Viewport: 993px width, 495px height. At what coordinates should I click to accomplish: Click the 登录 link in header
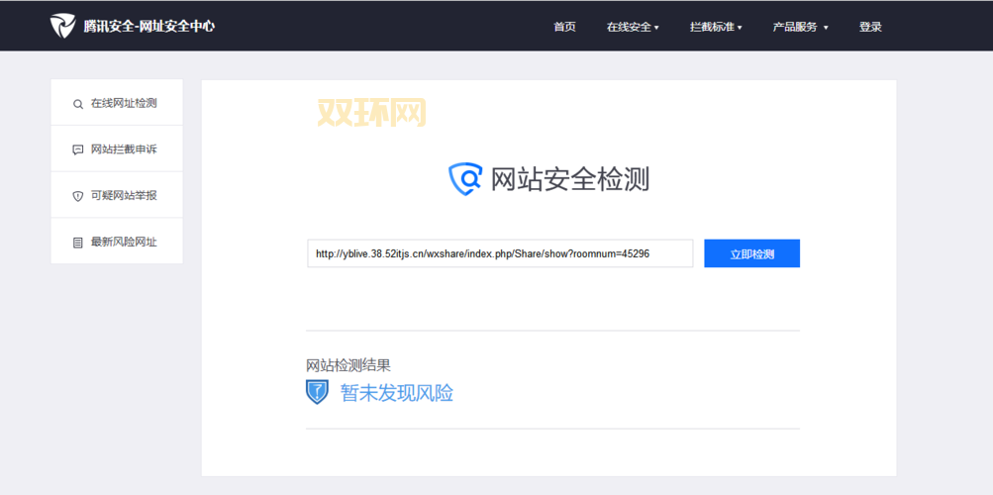tap(870, 27)
